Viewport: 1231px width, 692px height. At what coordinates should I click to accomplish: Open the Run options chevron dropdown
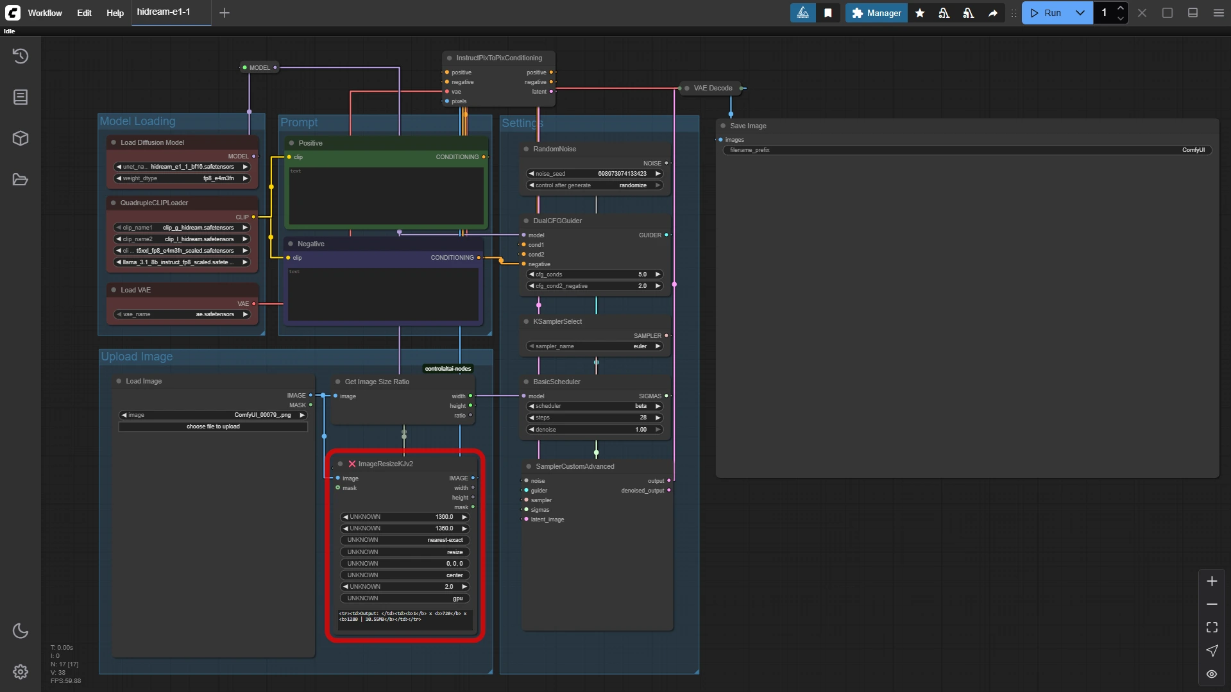point(1080,13)
